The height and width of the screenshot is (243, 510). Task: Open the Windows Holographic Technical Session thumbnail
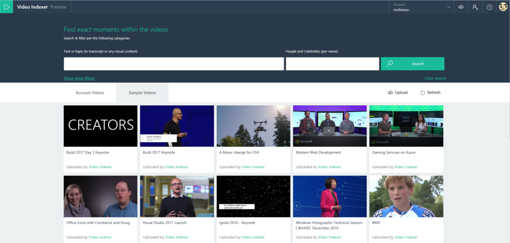[330, 196]
